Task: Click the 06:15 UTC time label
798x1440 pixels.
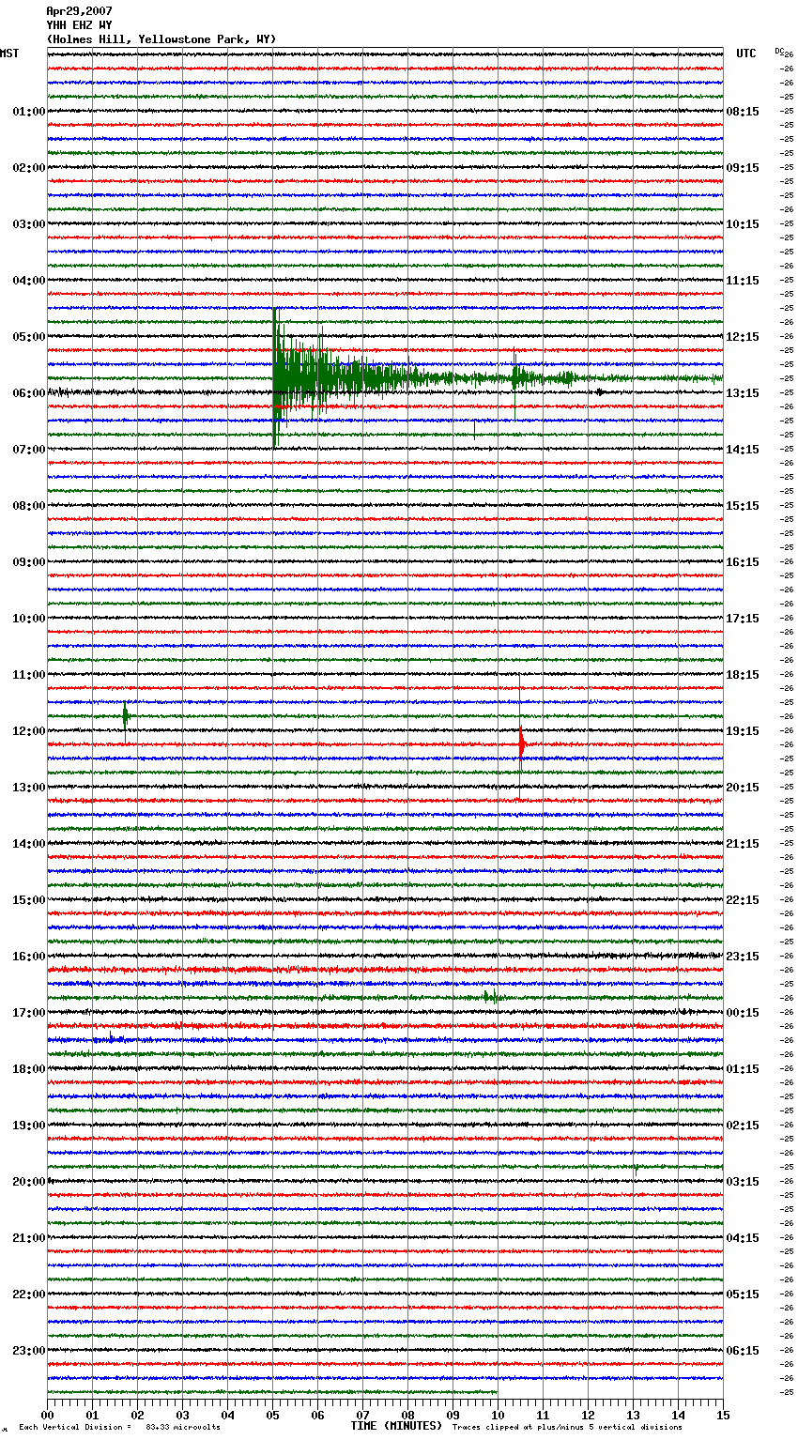Action: pos(743,1351)
